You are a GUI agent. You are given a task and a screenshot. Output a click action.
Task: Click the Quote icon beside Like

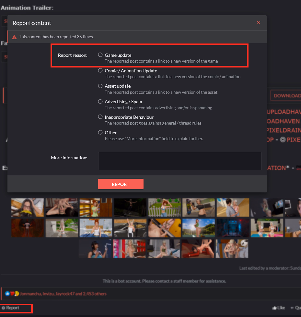(x=292, y=308)
